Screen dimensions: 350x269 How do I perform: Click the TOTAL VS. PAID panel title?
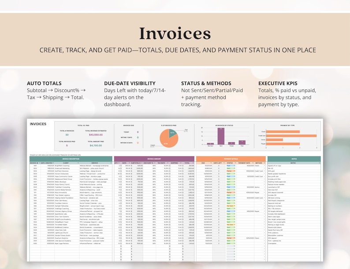tap(83, 125)
